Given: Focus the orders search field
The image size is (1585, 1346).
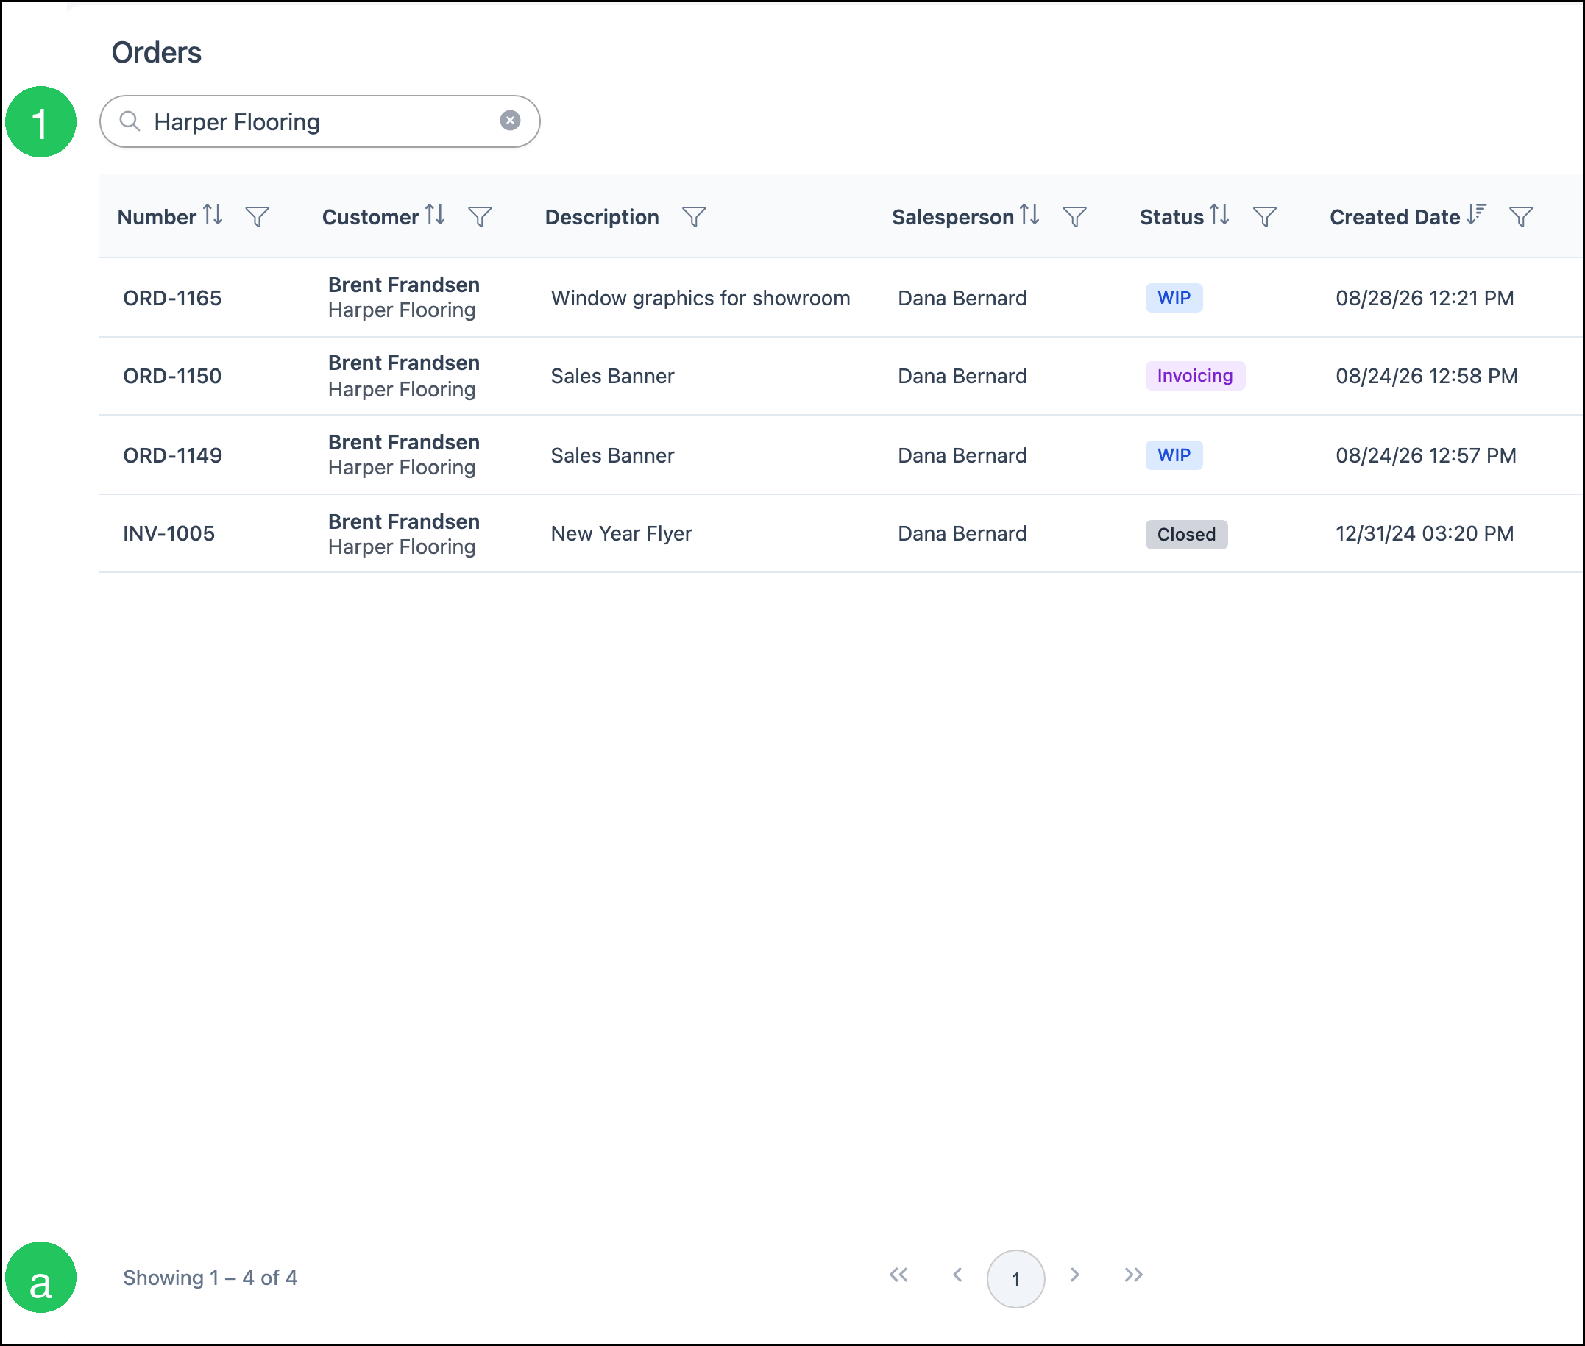Looking at the screenshot, I should coord(320,121).
